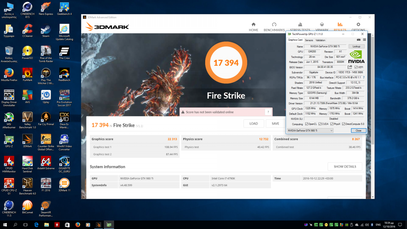
Task: Open the GIGABYTE OC_GURU desktop icon
Action: pyautogui.click(x=64, y=165)
